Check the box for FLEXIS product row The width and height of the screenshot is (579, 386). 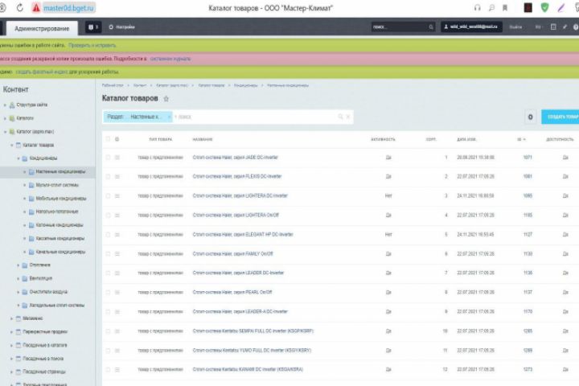pyautogui.click(x=108, y=177)
